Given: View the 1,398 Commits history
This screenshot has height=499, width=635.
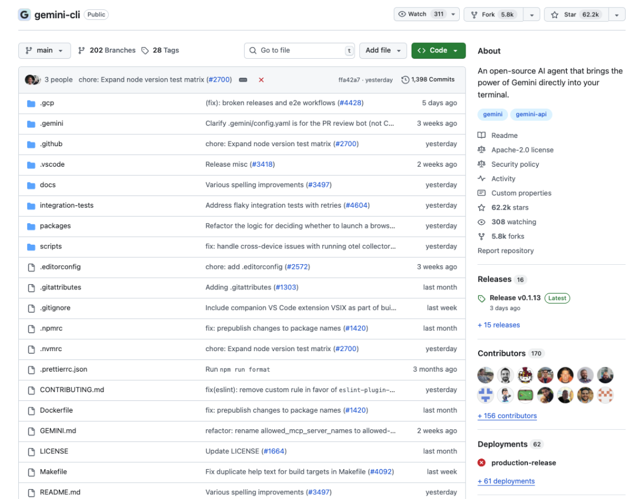Looking at the screenshot, I should (x=428, y=80).
